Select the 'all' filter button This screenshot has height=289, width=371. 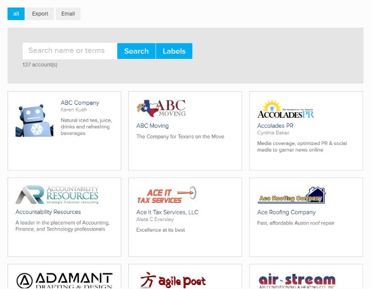tap(16, 14)
